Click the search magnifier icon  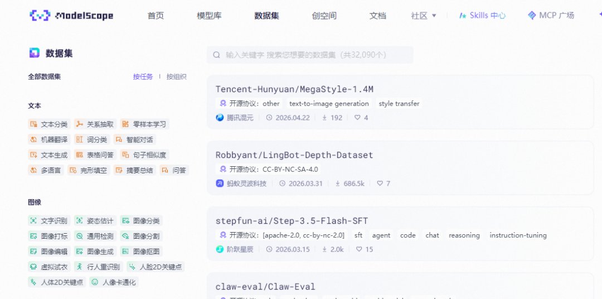pos(216,55)
